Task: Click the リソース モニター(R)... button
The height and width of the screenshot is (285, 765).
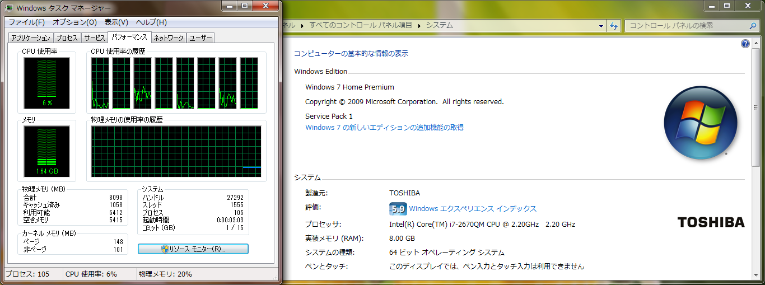Action: 193,249
